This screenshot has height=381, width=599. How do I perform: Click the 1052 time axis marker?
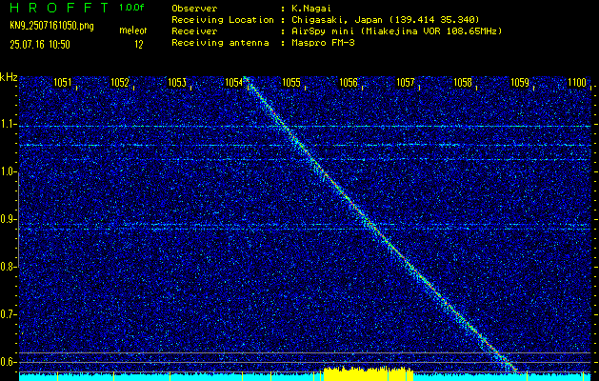[x=120, y=82]
